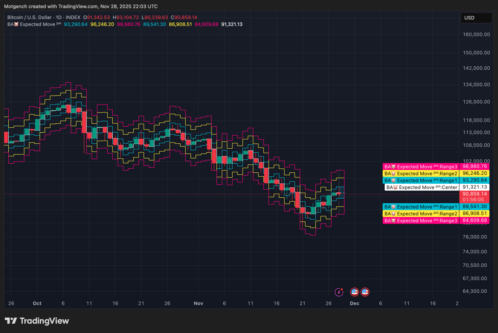Image resolution: width=498 pixels, height=333 pixels.
Task: Select the cyan Range1 label 89,541.30
Action: click(x=475, y=207)
